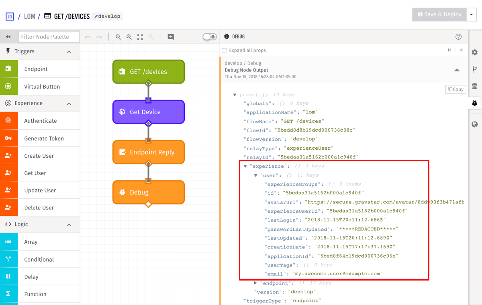The height and width of the screenshot is (305, 482).
Task: Click Save & Deploy button
Action: [439, 14]
